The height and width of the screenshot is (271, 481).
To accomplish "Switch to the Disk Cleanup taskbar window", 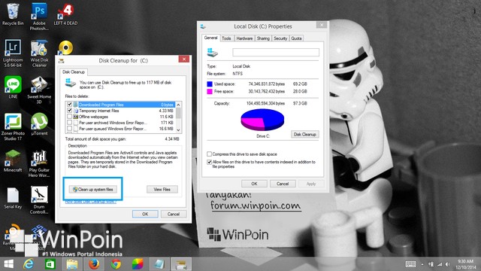I will (181, 264).
